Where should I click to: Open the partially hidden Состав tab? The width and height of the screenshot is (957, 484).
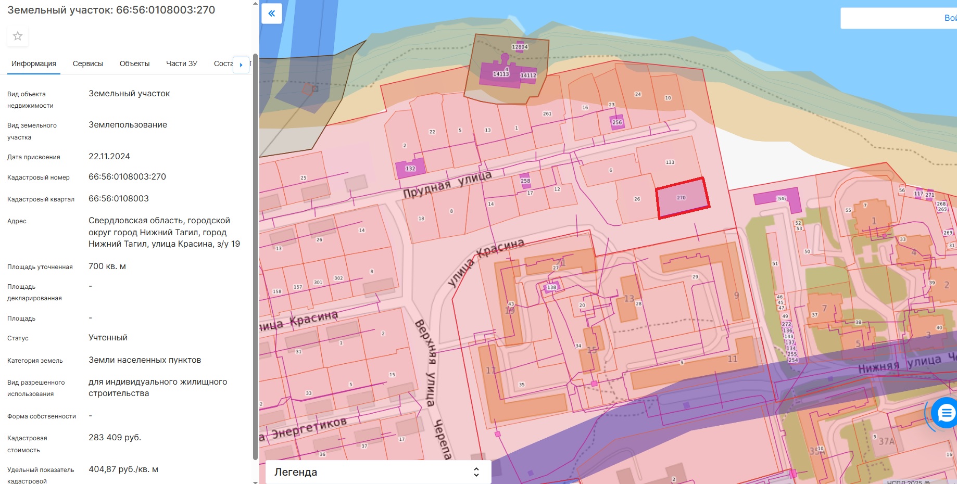point(223,63)
